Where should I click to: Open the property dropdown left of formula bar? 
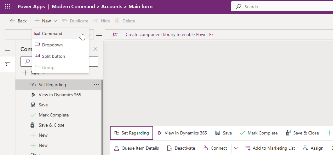89,34
